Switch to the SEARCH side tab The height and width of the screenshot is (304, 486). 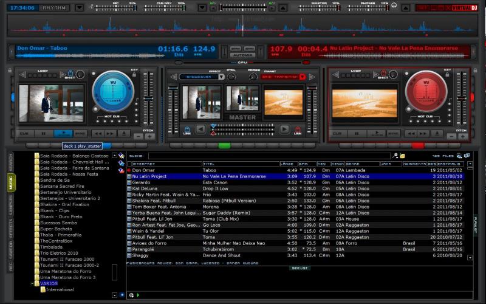point(11,162)
